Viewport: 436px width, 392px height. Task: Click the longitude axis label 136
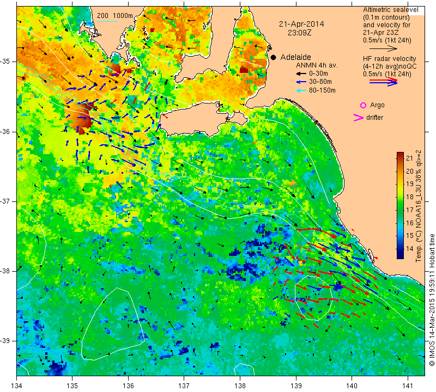point(128,385)
